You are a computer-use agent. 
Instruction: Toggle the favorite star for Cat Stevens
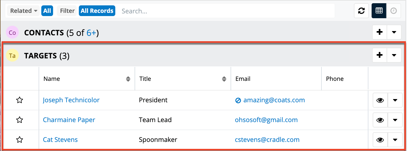click(x=20, y=140)
